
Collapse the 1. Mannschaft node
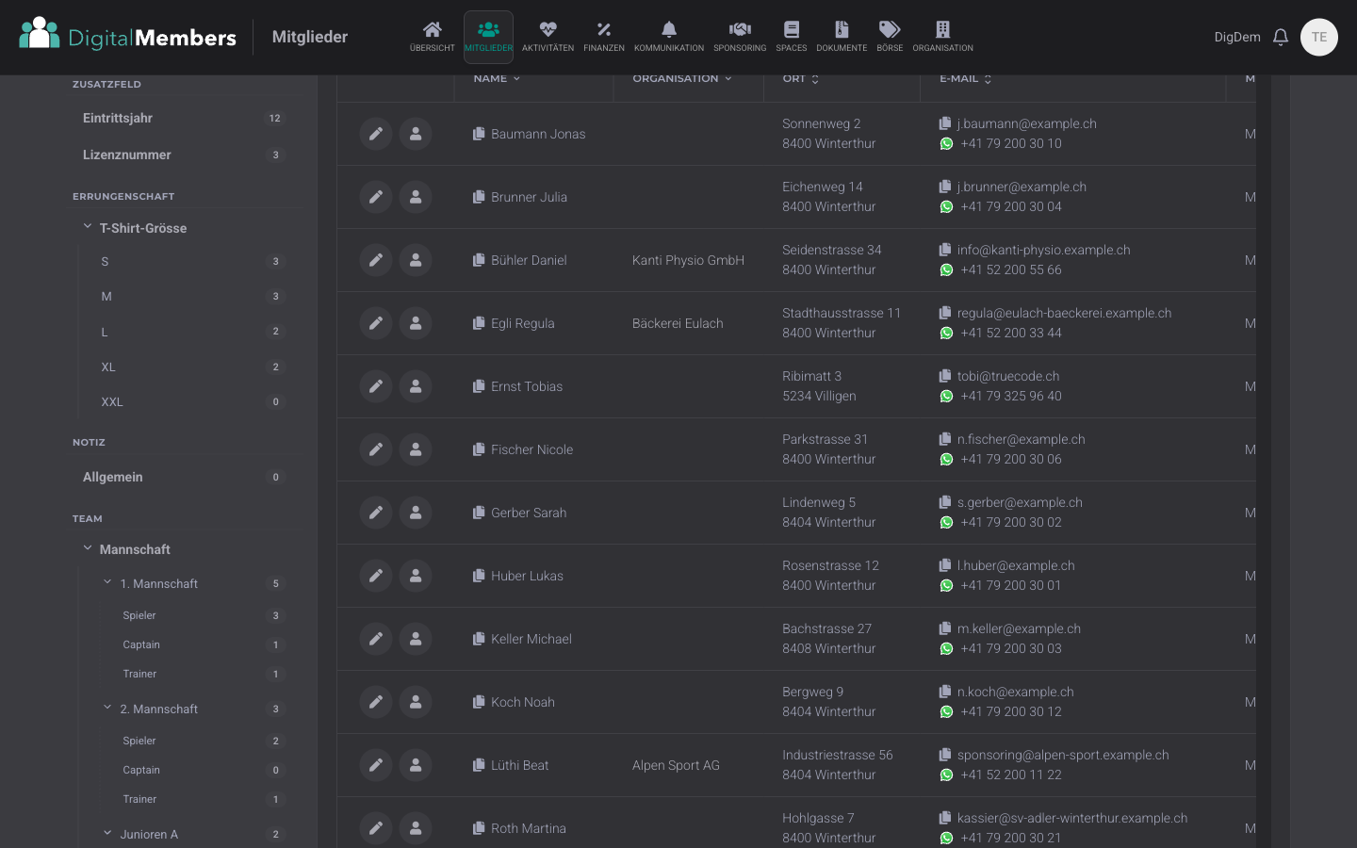click(x=107, y=582)
